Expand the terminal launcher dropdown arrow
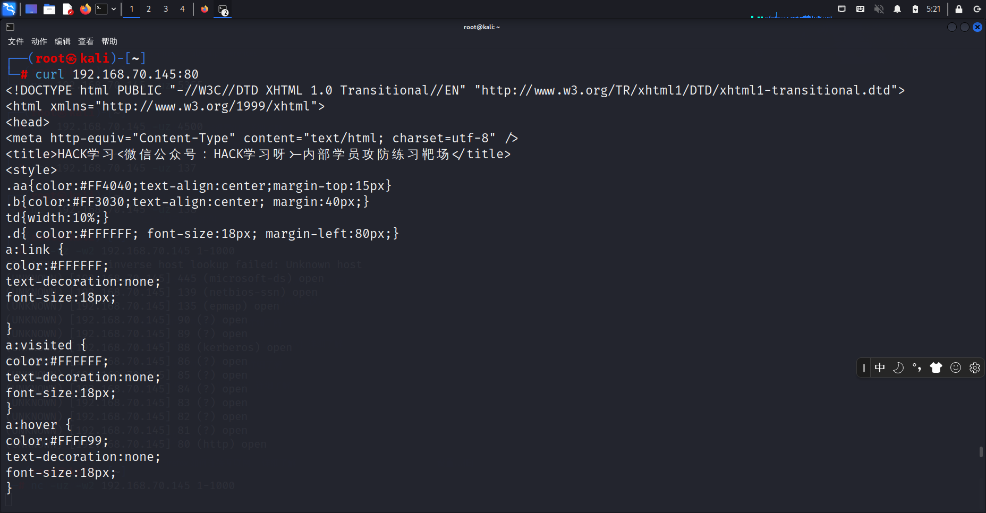The height and width of the screenshot is (513, 986). click(x=113, y=8)
